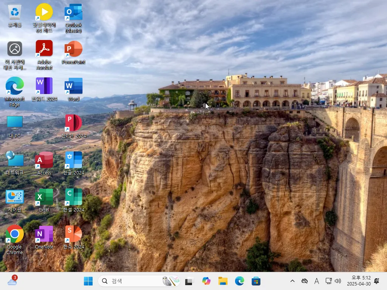This screenshot has height=290, width=387.
Task: Open the volume control in system tray
Action: [x=338, y=281]
